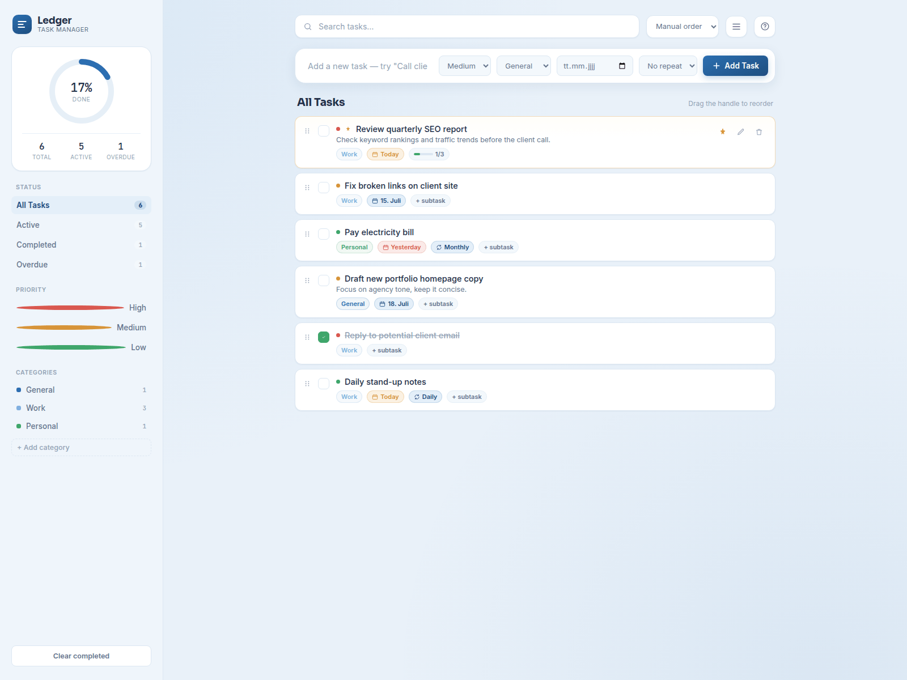Grab drag handle of Review quarterly SEO report
This screenshot has height=680, width=907.
click(307, 131)
